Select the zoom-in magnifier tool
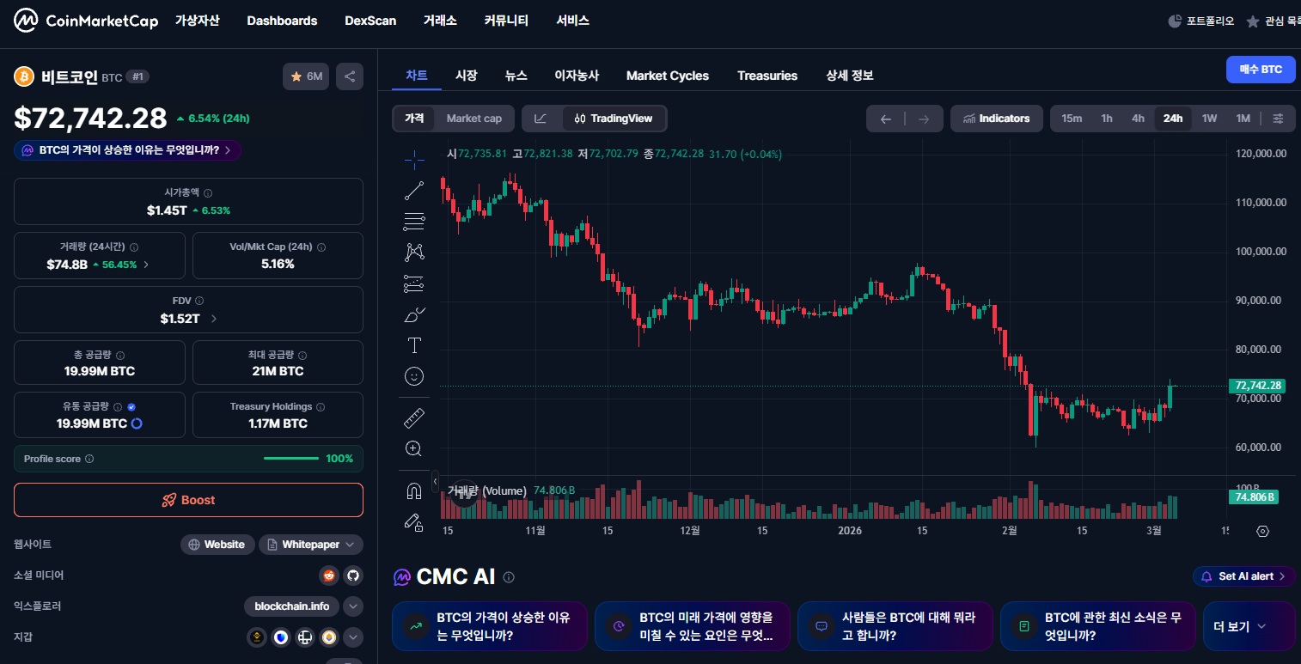Screen dimensions: 1301x664 point(414,448)
